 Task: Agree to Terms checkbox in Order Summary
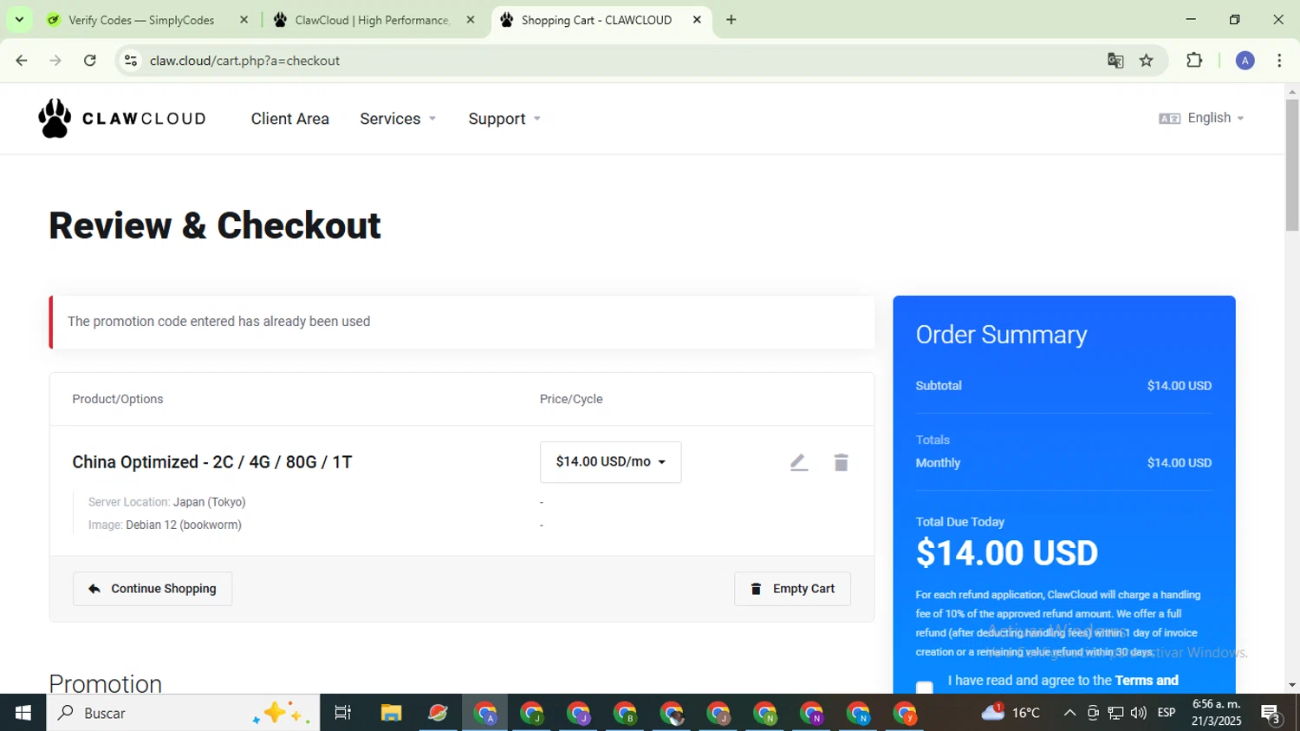[925, 687]
